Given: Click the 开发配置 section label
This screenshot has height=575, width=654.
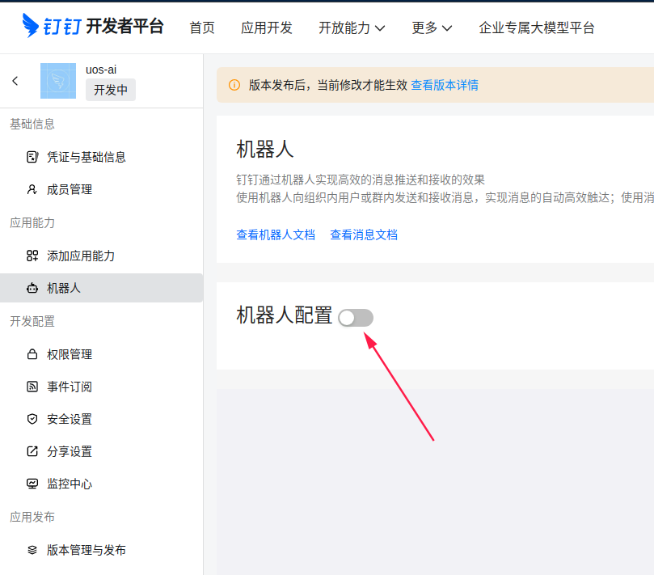Looking at the screenshot, I should pos(32,321).
